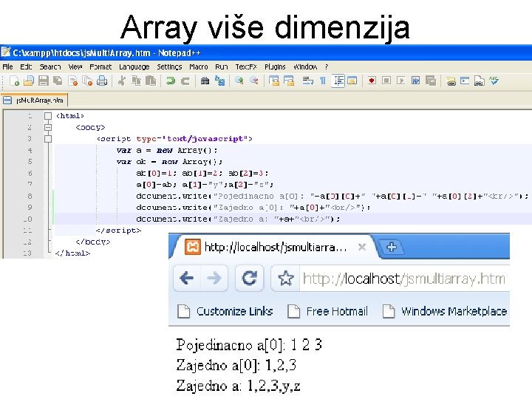This screenshot has width=532, height=399.
Task: Toggle Show All Characters pilcrow icon
Action: click(323, 81)
